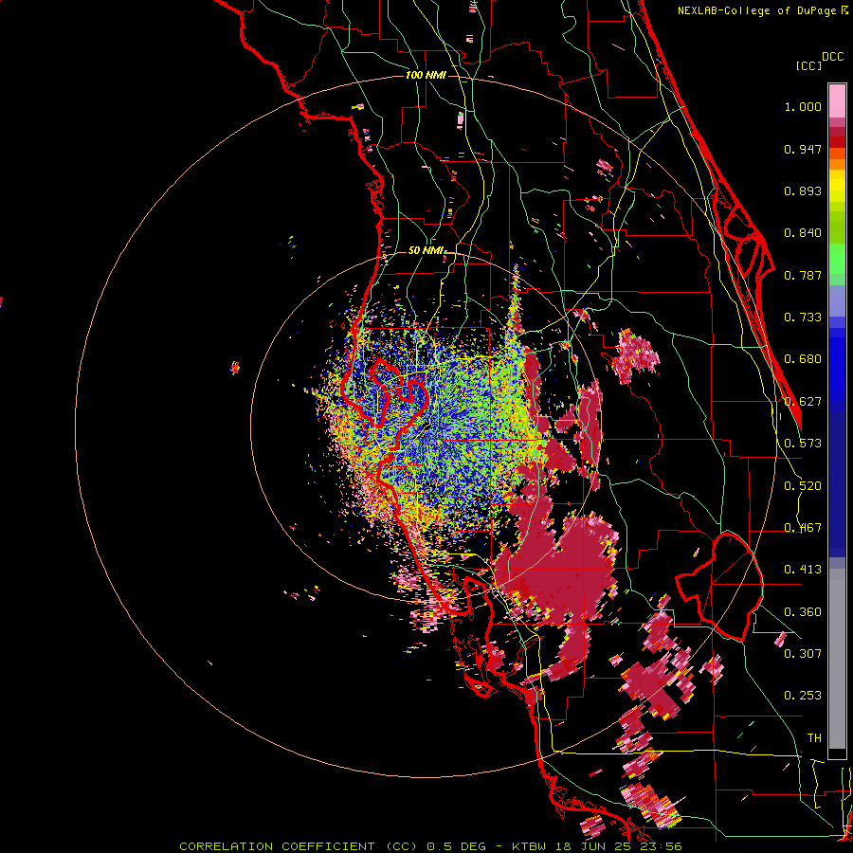
Task: Click the 0.680 scale value
Action: pyautogui.click(x=803, y=359)
